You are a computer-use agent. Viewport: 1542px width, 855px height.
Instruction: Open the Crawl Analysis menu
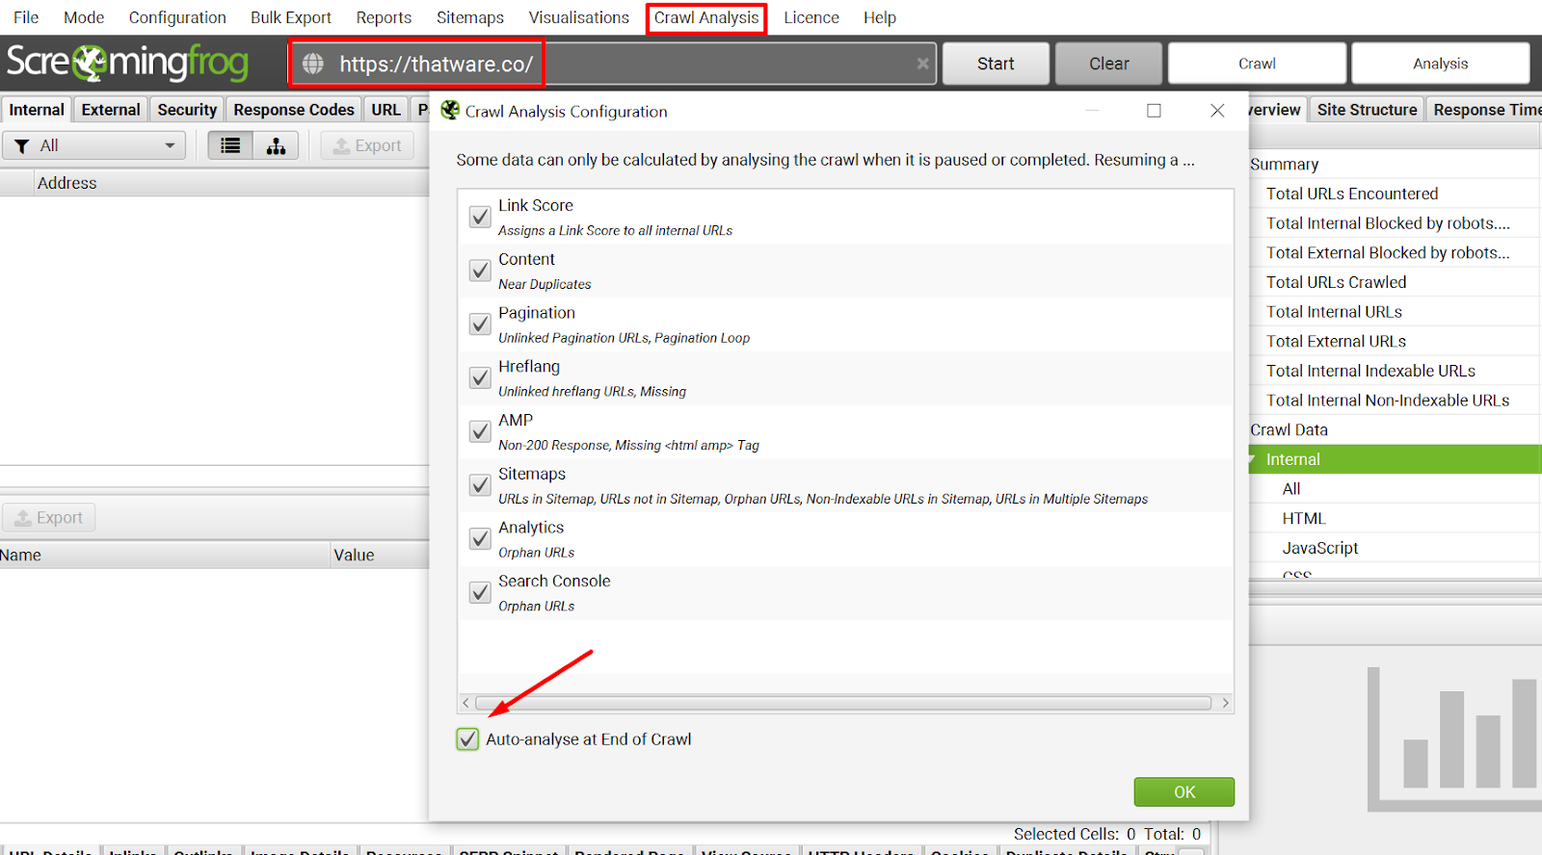[x=706, y=17]
